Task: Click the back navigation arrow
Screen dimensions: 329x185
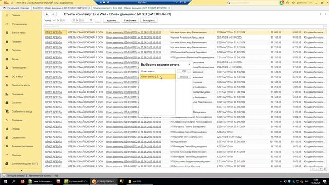Action: pyautogui.click(x=47, y=14)
